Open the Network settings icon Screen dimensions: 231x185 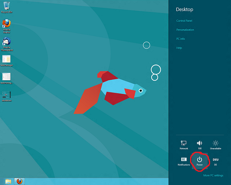[x=184, y=145]
